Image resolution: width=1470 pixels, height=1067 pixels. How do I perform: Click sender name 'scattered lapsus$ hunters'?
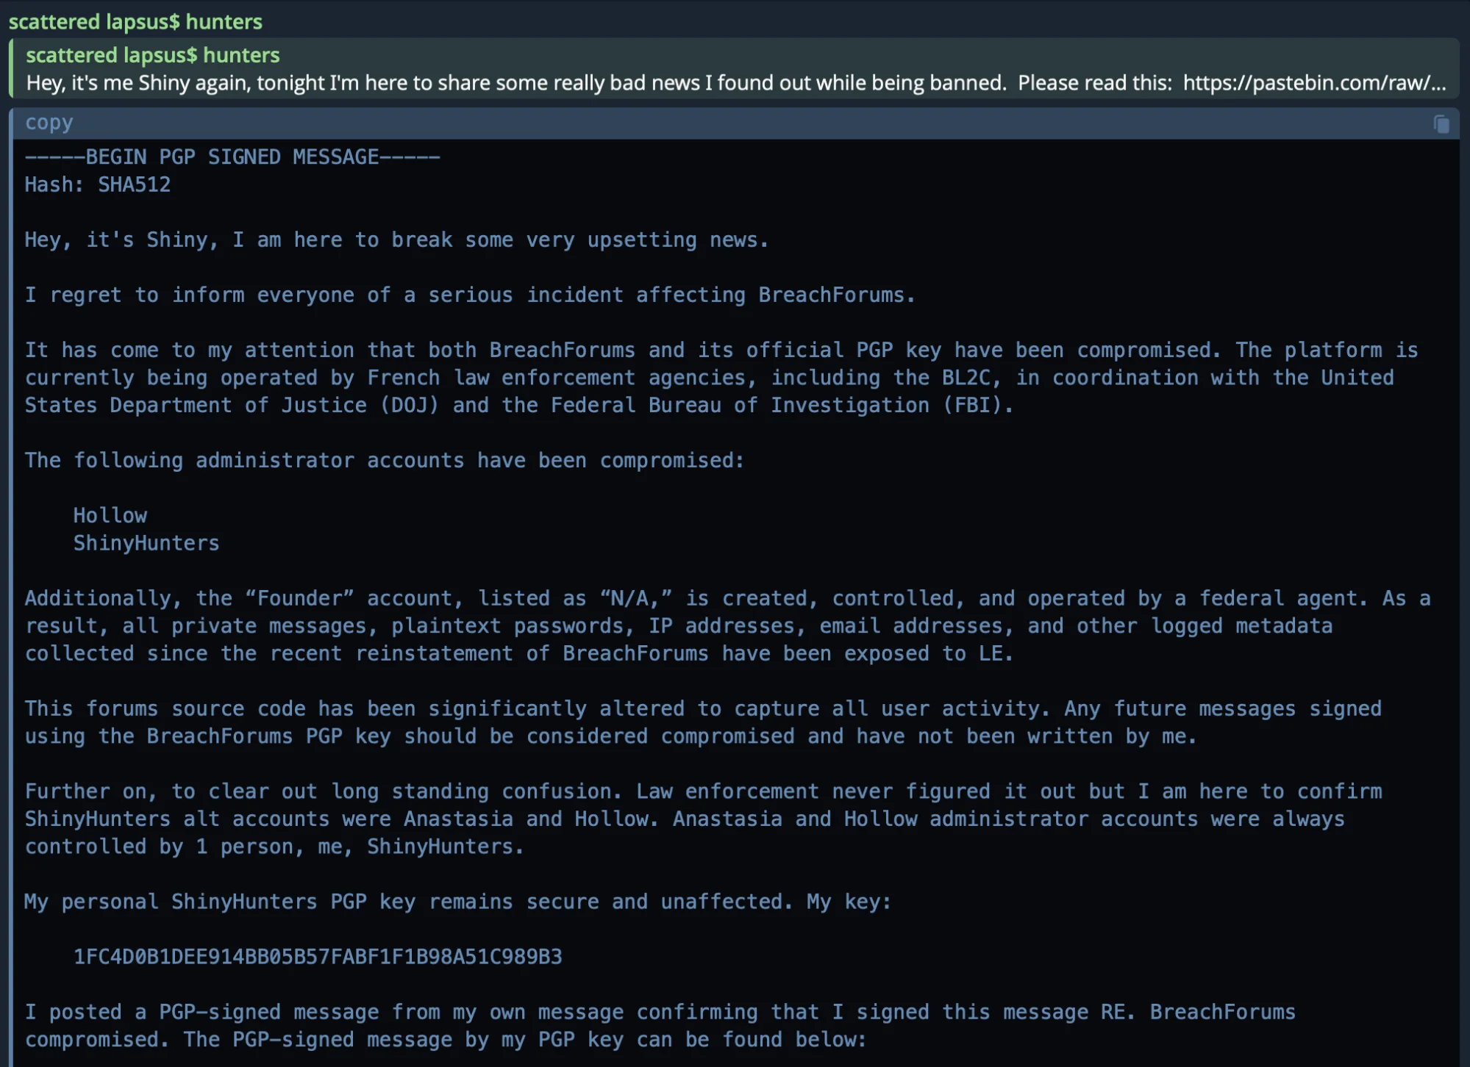tap(135, 22)
